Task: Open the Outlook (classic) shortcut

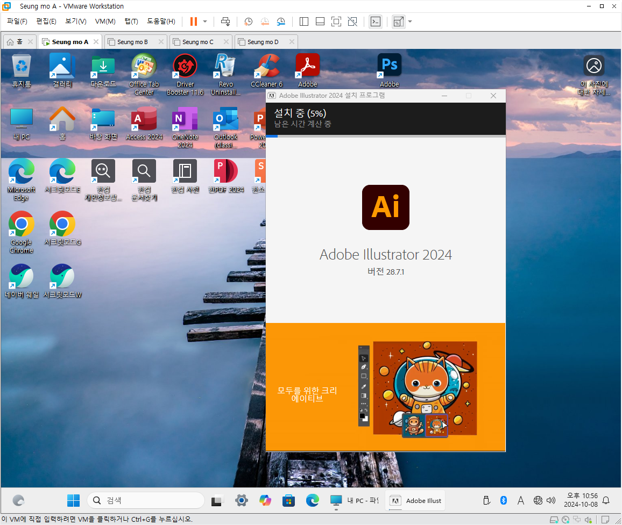Action: [x=225, y=127]
